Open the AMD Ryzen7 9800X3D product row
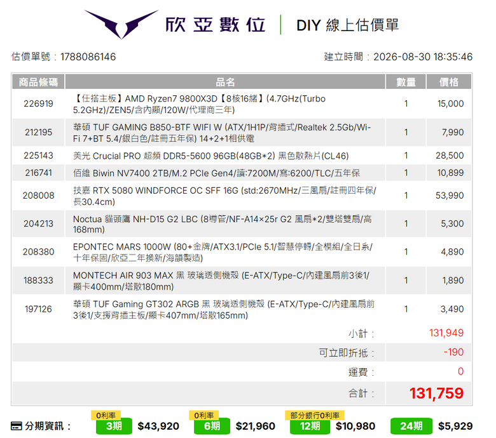 242,104
